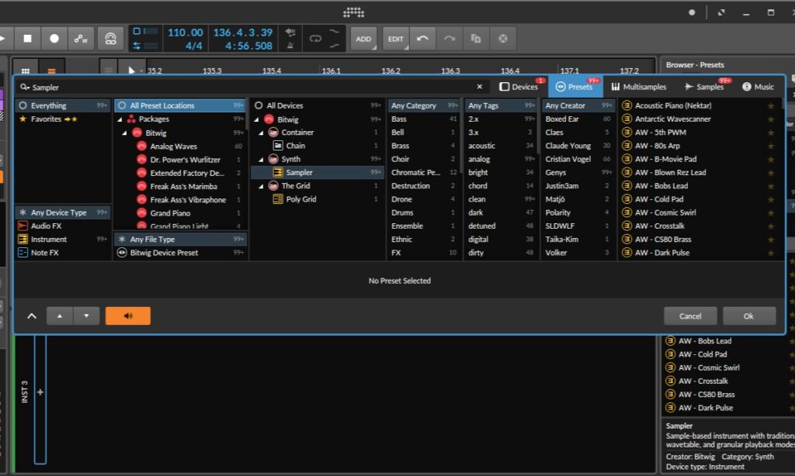Select the acoustic tag

click(501, 146)
